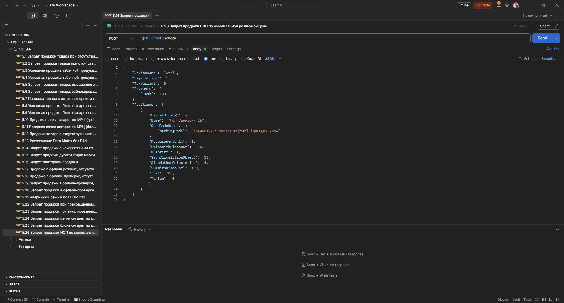Screen dimensions: 564x303
Task: Open request 5.16 Запрет повторной продажи
Action: tap(51, 162)
